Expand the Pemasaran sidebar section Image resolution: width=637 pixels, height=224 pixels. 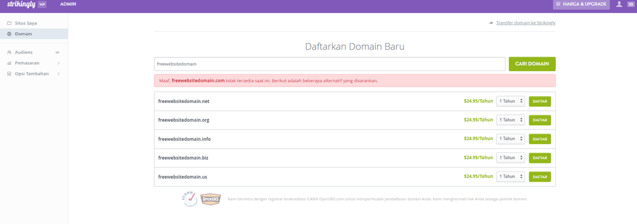[34, 63]
